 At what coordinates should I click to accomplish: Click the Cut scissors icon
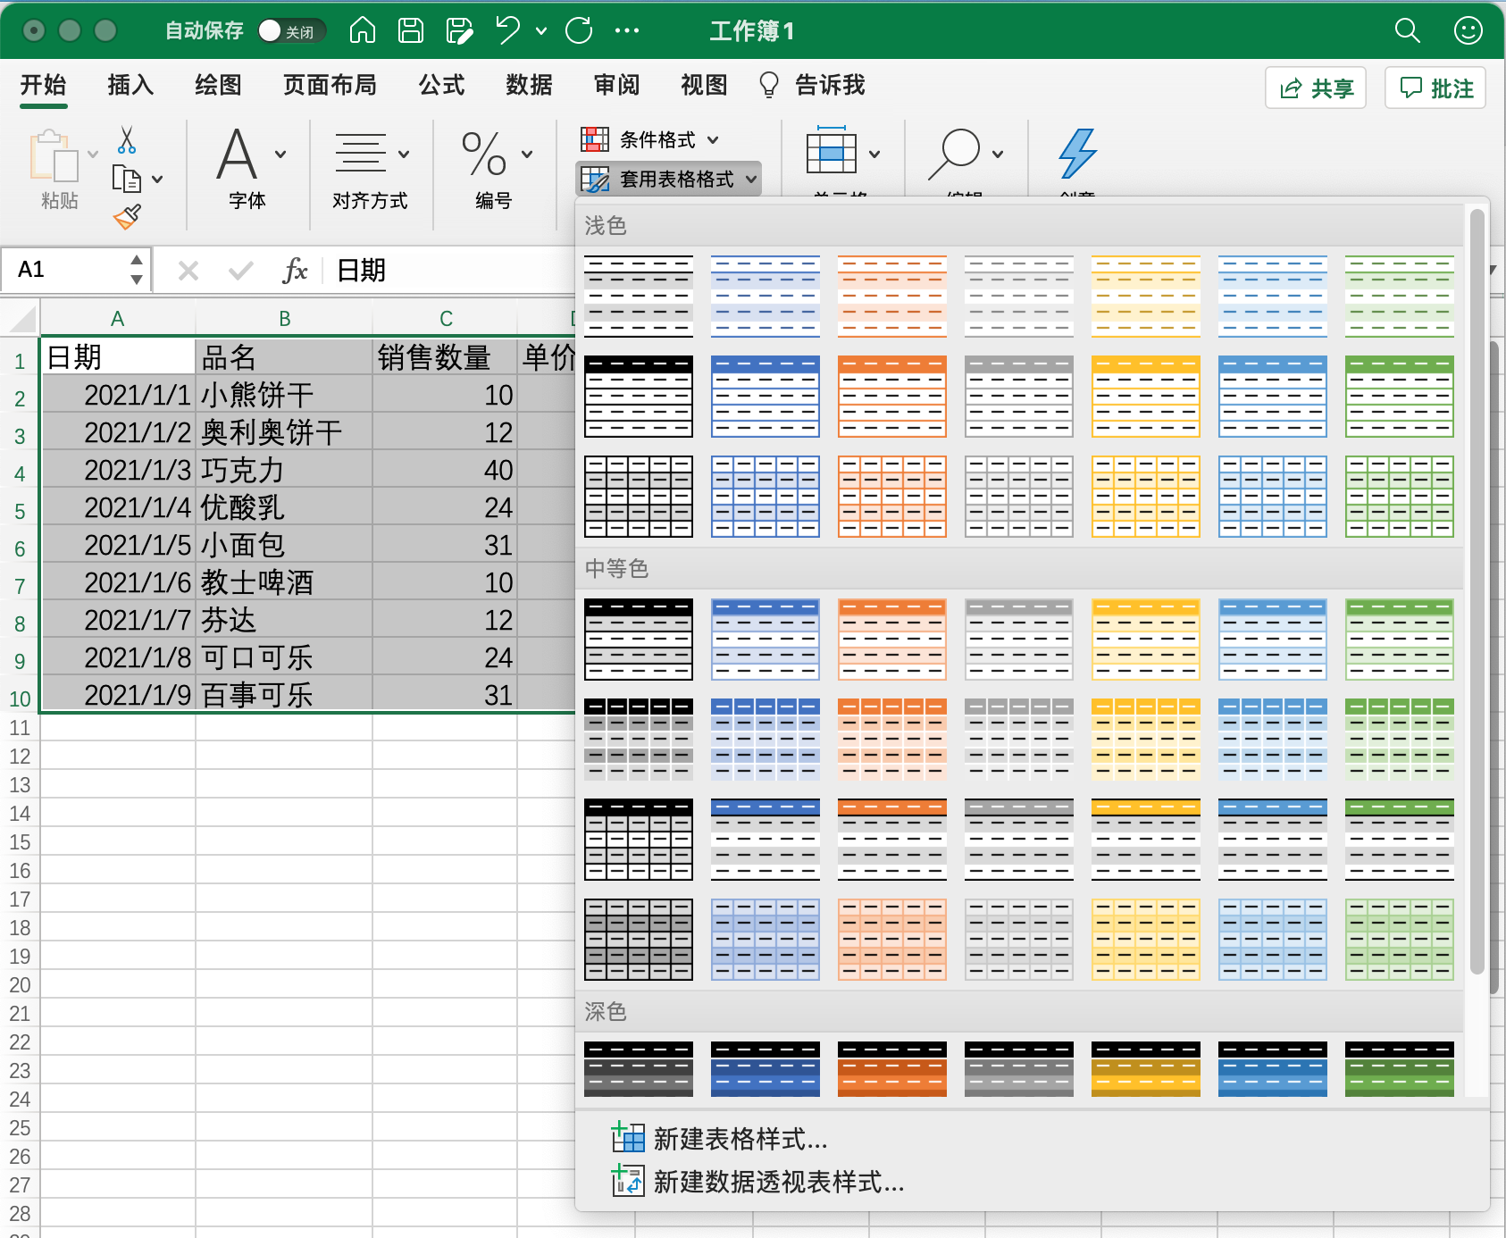[x=127, y=140]
